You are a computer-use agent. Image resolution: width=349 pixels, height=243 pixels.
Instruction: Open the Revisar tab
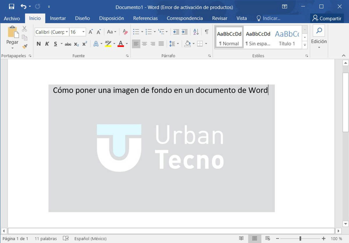pos(220,18)
